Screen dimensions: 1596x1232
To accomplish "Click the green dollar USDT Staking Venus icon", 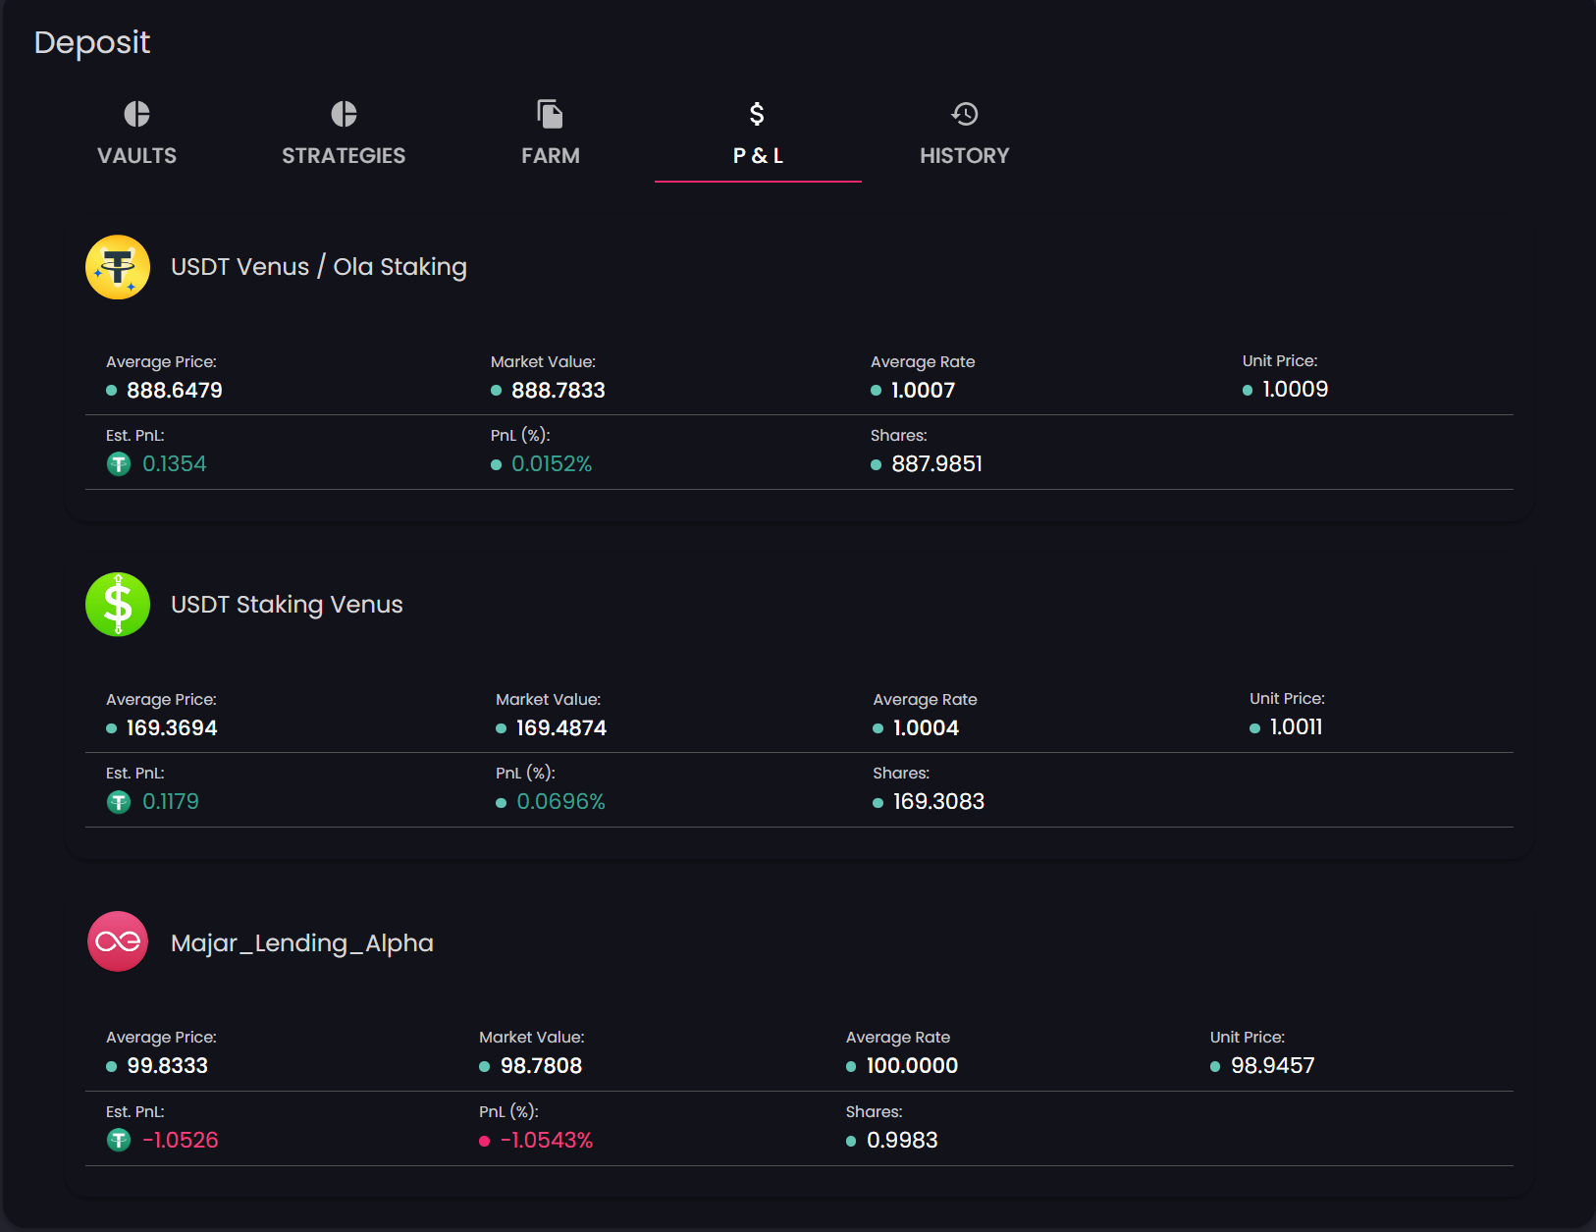I will (118, 605).
